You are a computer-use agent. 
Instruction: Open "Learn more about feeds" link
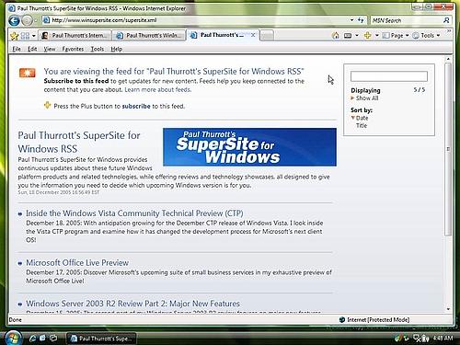tap(157, 90)
